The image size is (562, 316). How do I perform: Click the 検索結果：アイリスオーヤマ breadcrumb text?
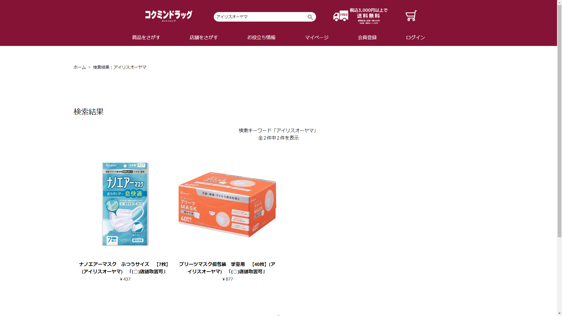tap(120, 67)
